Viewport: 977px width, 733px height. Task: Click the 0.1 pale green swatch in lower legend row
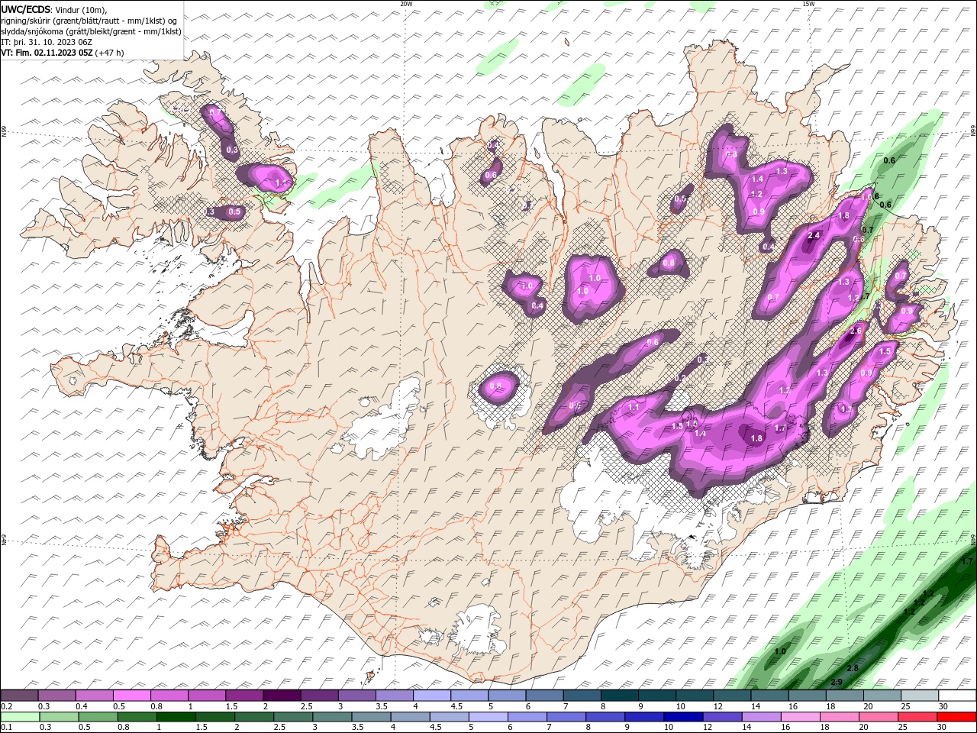[x=20, y=717]
